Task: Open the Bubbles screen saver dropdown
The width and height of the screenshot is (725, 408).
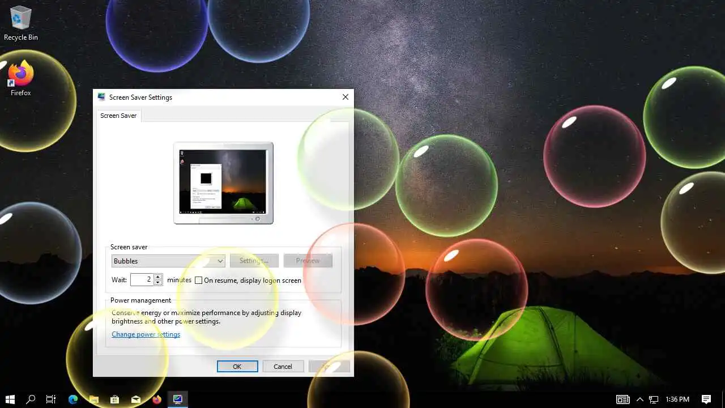Action: 169,261
